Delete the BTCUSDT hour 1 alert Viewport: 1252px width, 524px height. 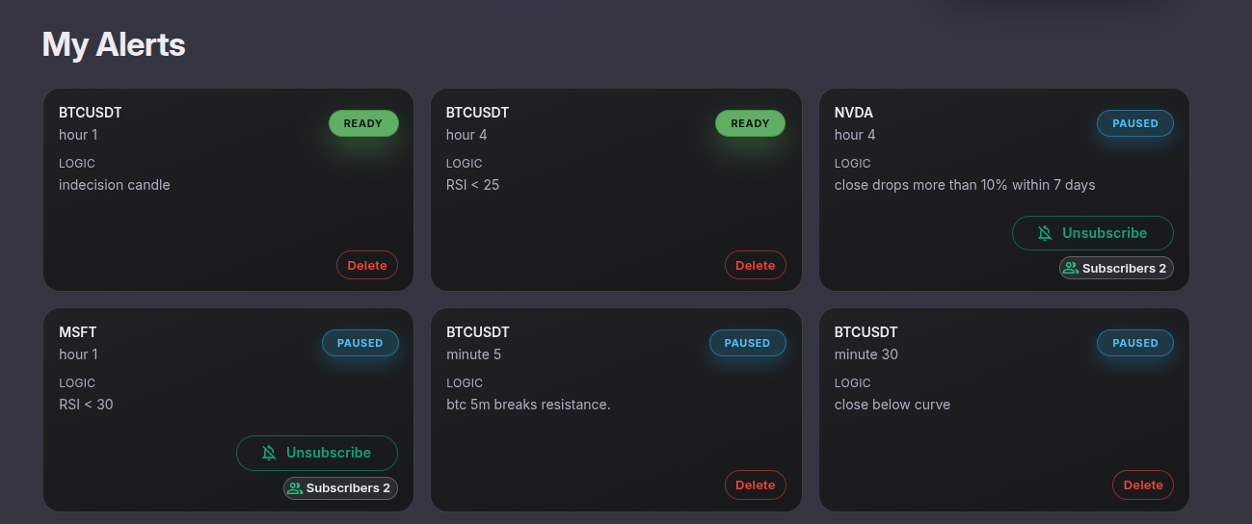(x=367, y=265)
